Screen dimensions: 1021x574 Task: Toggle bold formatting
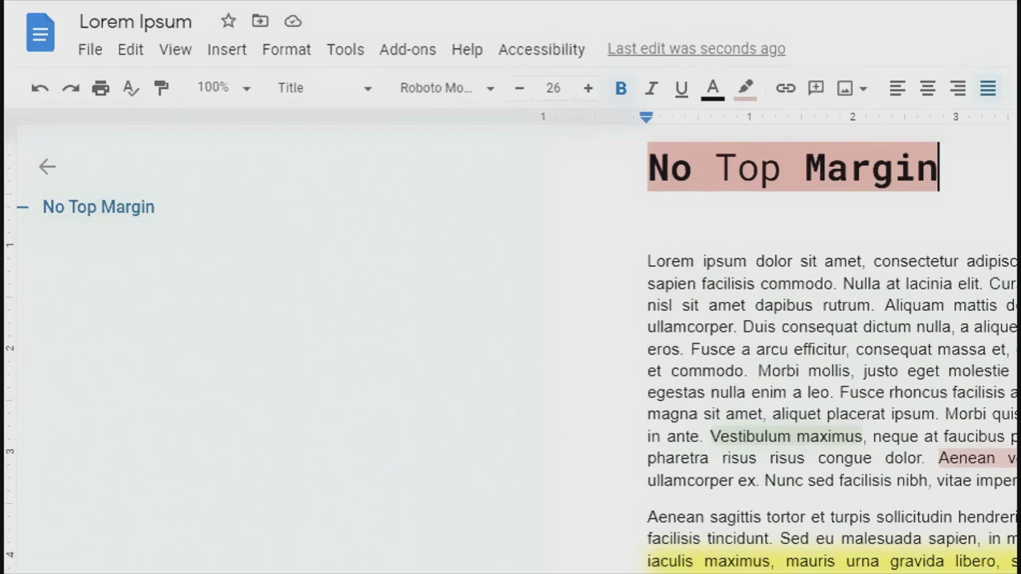pos(621,88)
